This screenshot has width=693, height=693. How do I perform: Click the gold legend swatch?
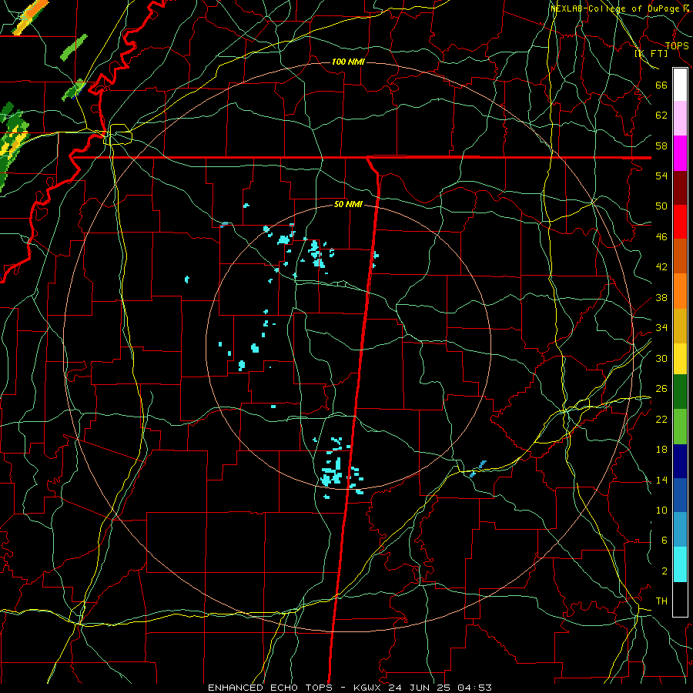[680, 326]
